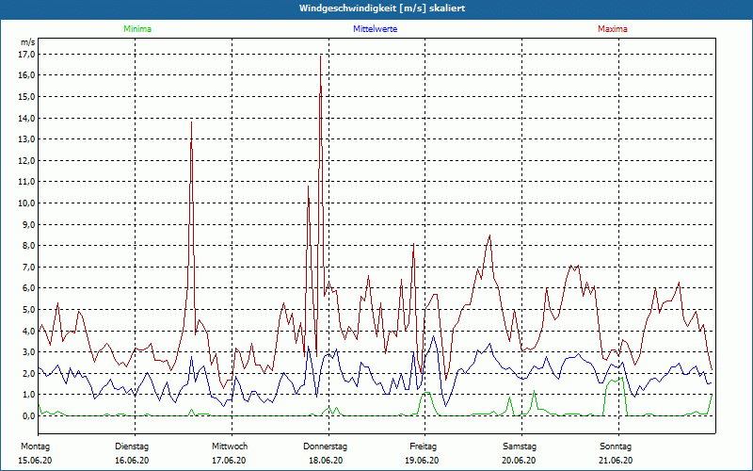753x471 pixels.
Task: Click the 0,0 value on the y-axis
Action: (29, 415)
